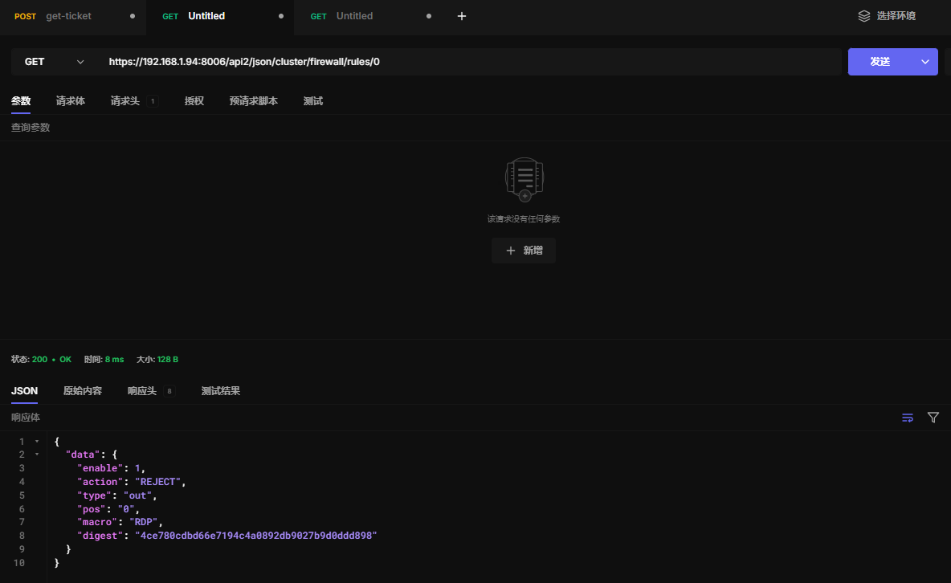
Task: Click the word-wrap icon in response body
Action: point(908,418)
